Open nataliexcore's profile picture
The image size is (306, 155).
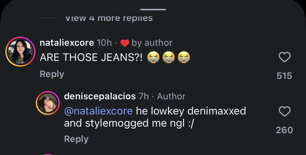20,52
